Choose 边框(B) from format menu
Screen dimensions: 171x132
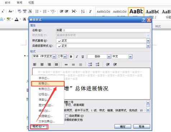tap(47, 94)
